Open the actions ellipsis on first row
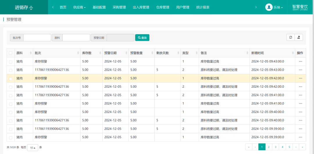The width and height of the screenshot is (314, 154). [x=300, y=61]
